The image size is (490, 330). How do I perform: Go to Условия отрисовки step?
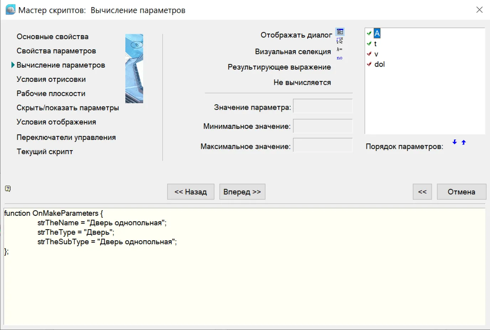coord(51,79)
